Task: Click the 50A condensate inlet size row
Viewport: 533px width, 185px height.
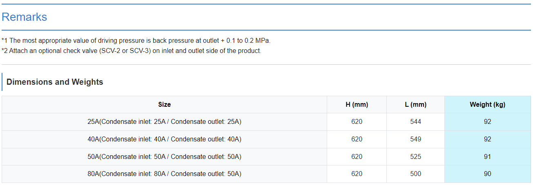Action: coord(164,157)
